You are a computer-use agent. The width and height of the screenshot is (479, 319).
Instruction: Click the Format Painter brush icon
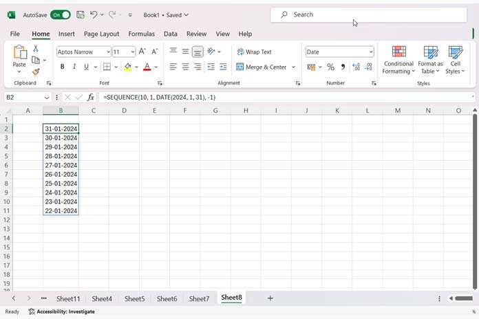coord(36,72)
